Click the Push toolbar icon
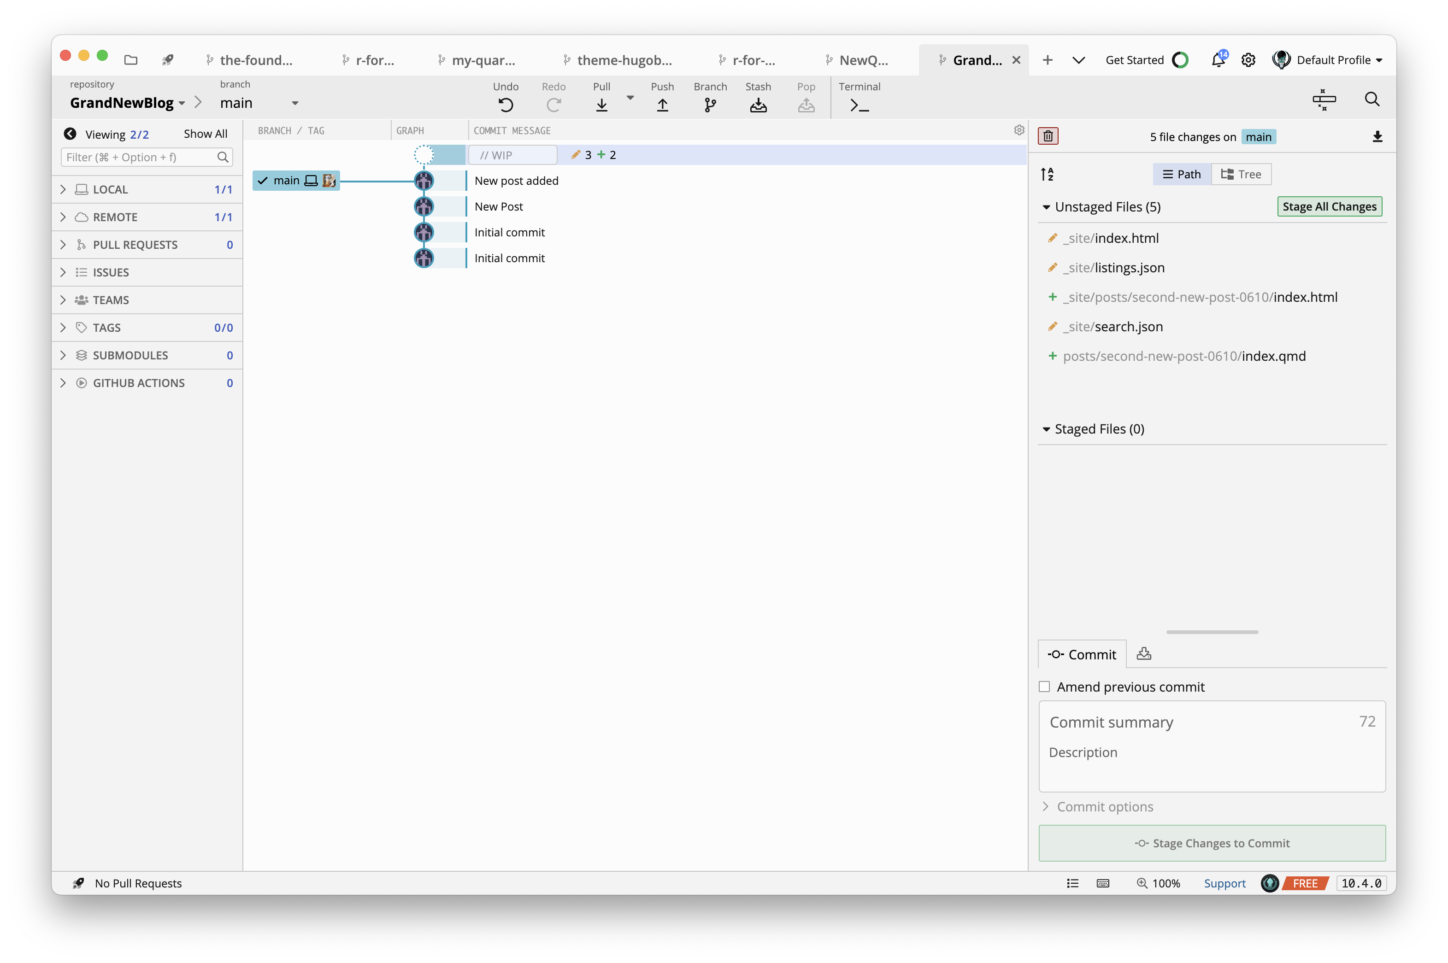The image size is (1448, 963). click(x=662, y=105)
